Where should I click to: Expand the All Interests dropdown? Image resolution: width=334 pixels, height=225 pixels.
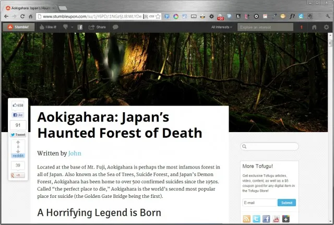[221, 27]
